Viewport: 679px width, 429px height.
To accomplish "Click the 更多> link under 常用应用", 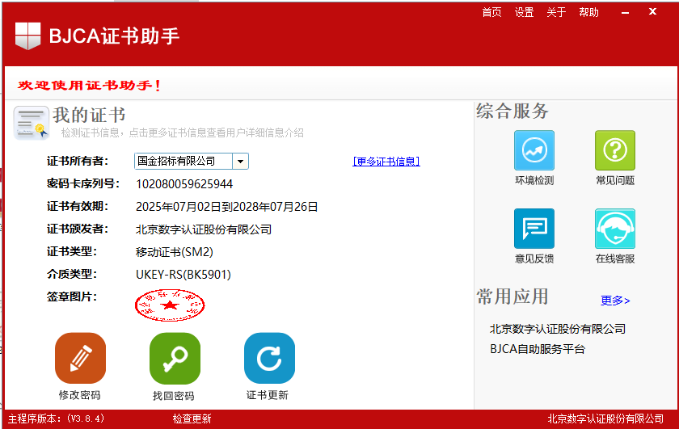I will (x=615, y=301).
